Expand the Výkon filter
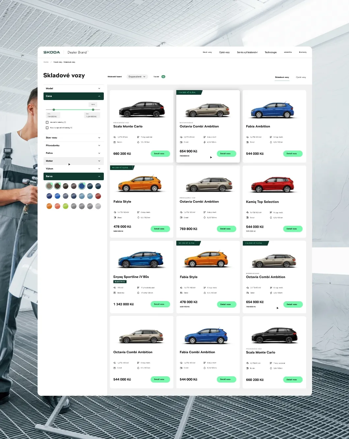Image resolution: width=349 pixels, height=439 pixels. [73, 169]
